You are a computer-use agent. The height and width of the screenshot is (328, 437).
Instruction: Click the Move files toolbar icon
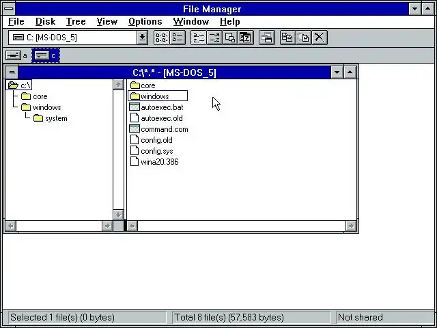pos(303,38)
